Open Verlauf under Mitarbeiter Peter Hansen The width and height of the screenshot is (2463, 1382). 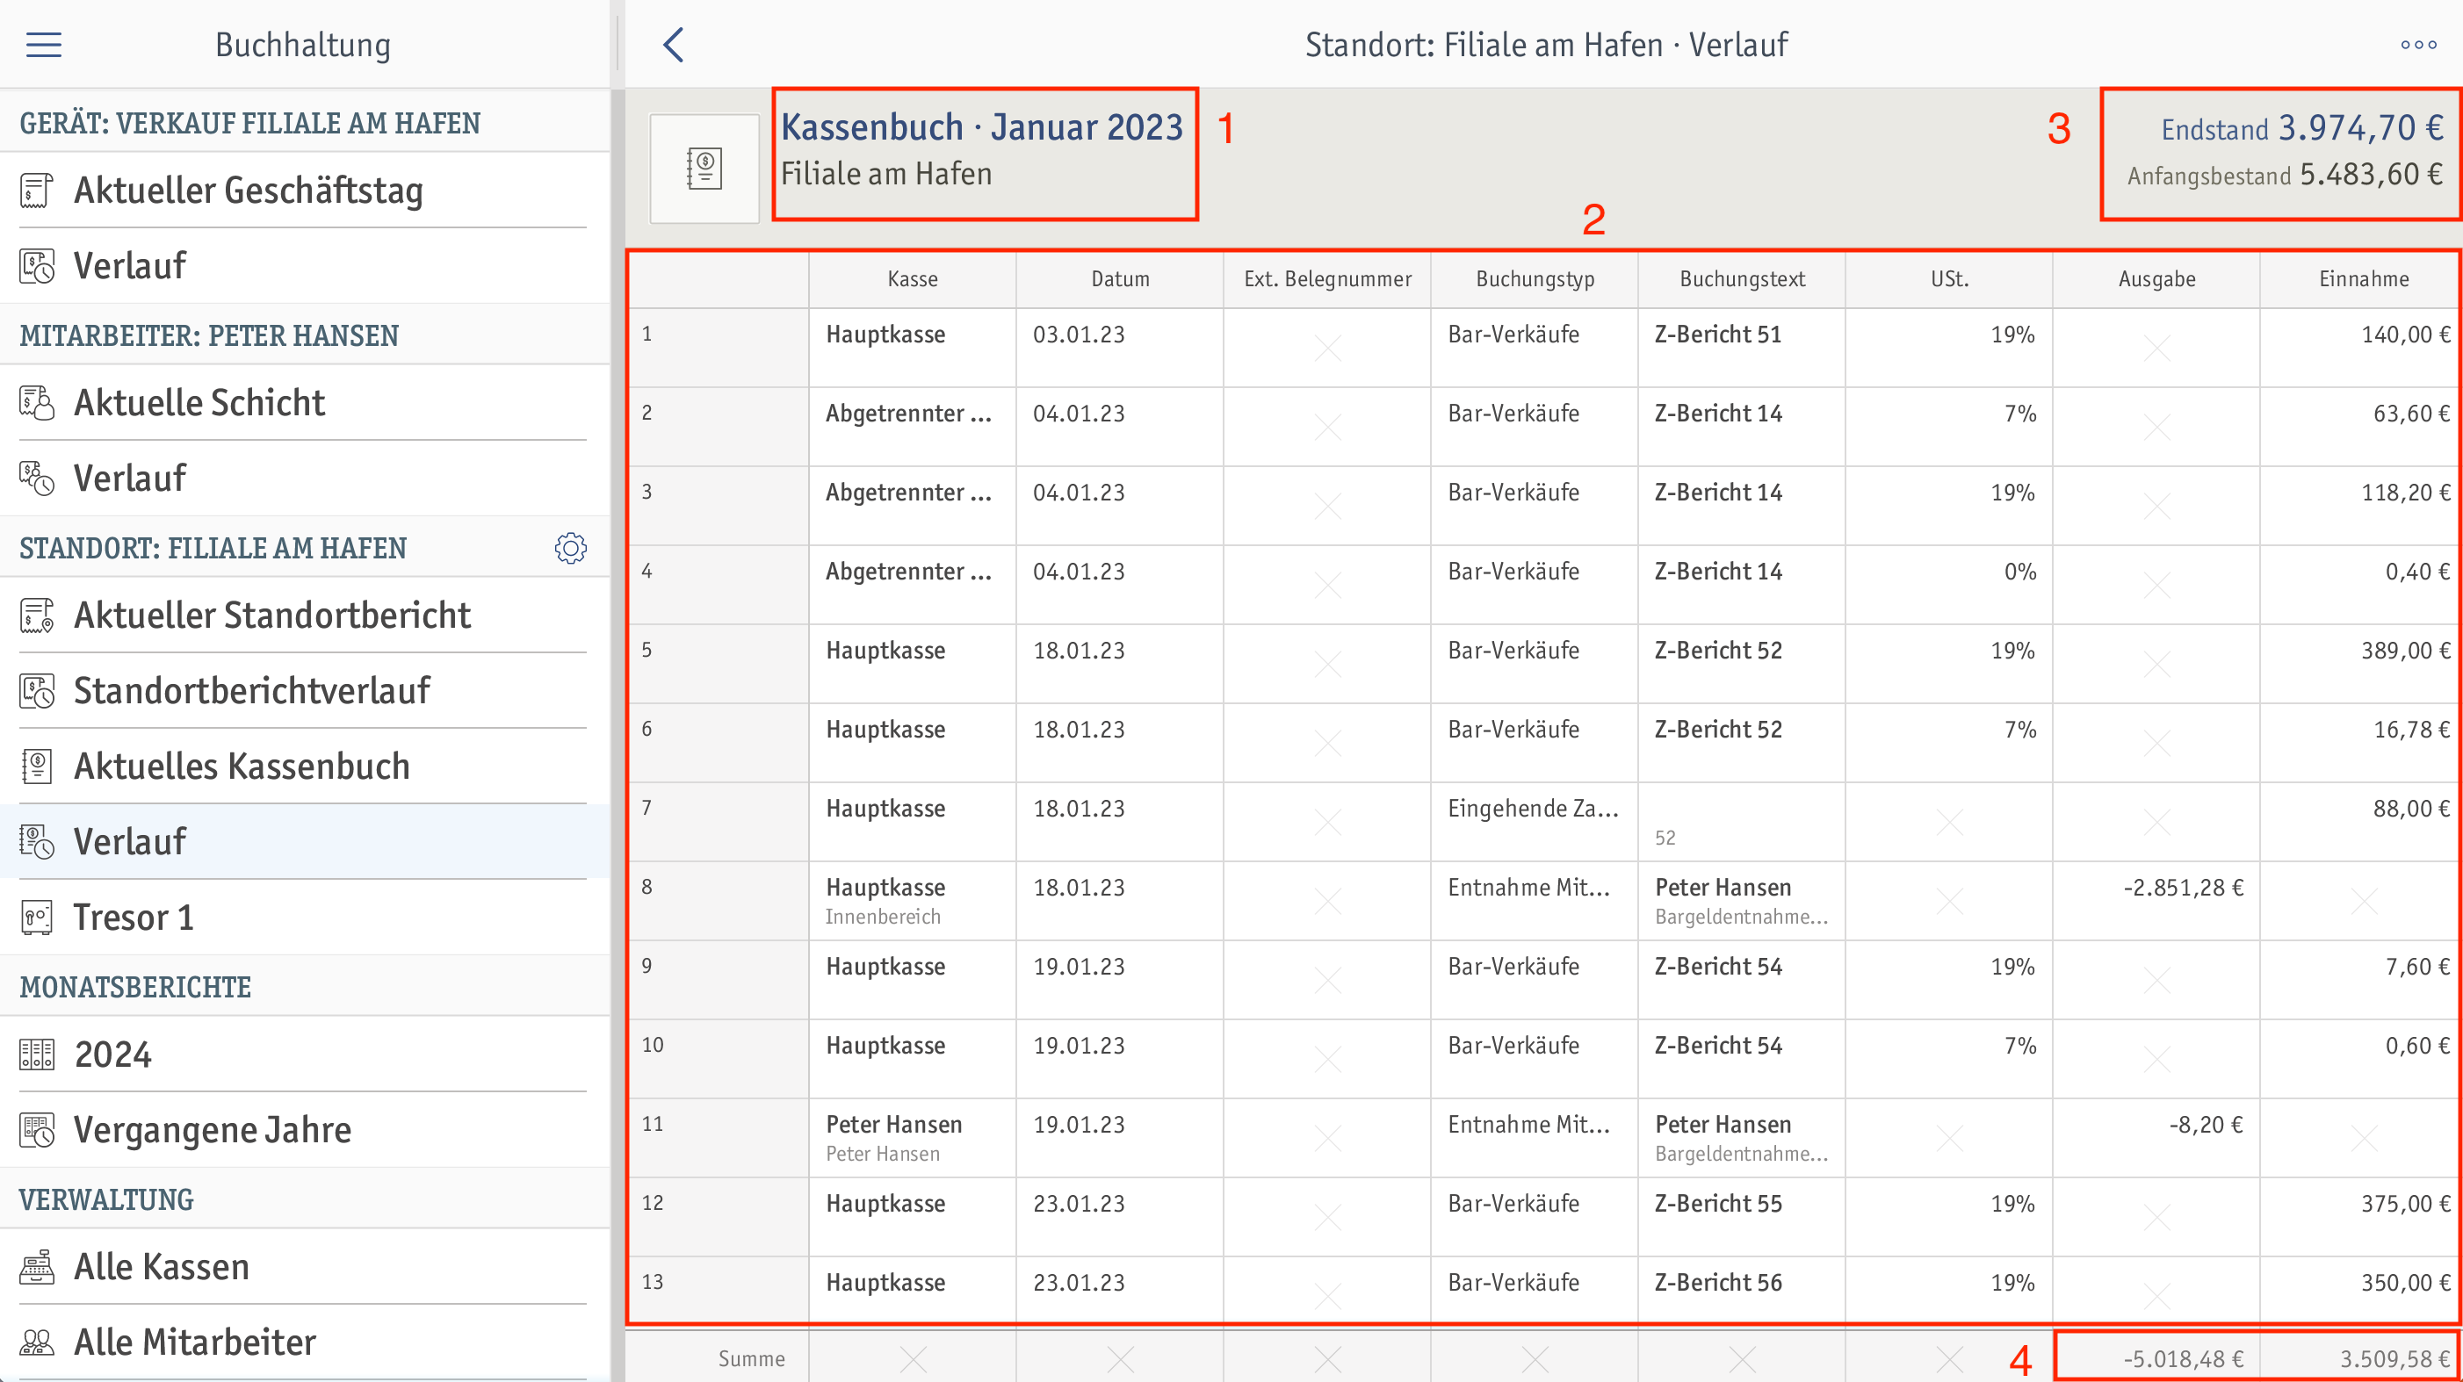pos(305,478)
